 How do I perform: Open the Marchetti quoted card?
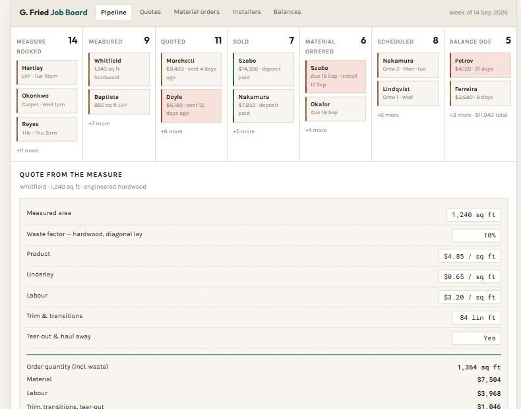191,69
